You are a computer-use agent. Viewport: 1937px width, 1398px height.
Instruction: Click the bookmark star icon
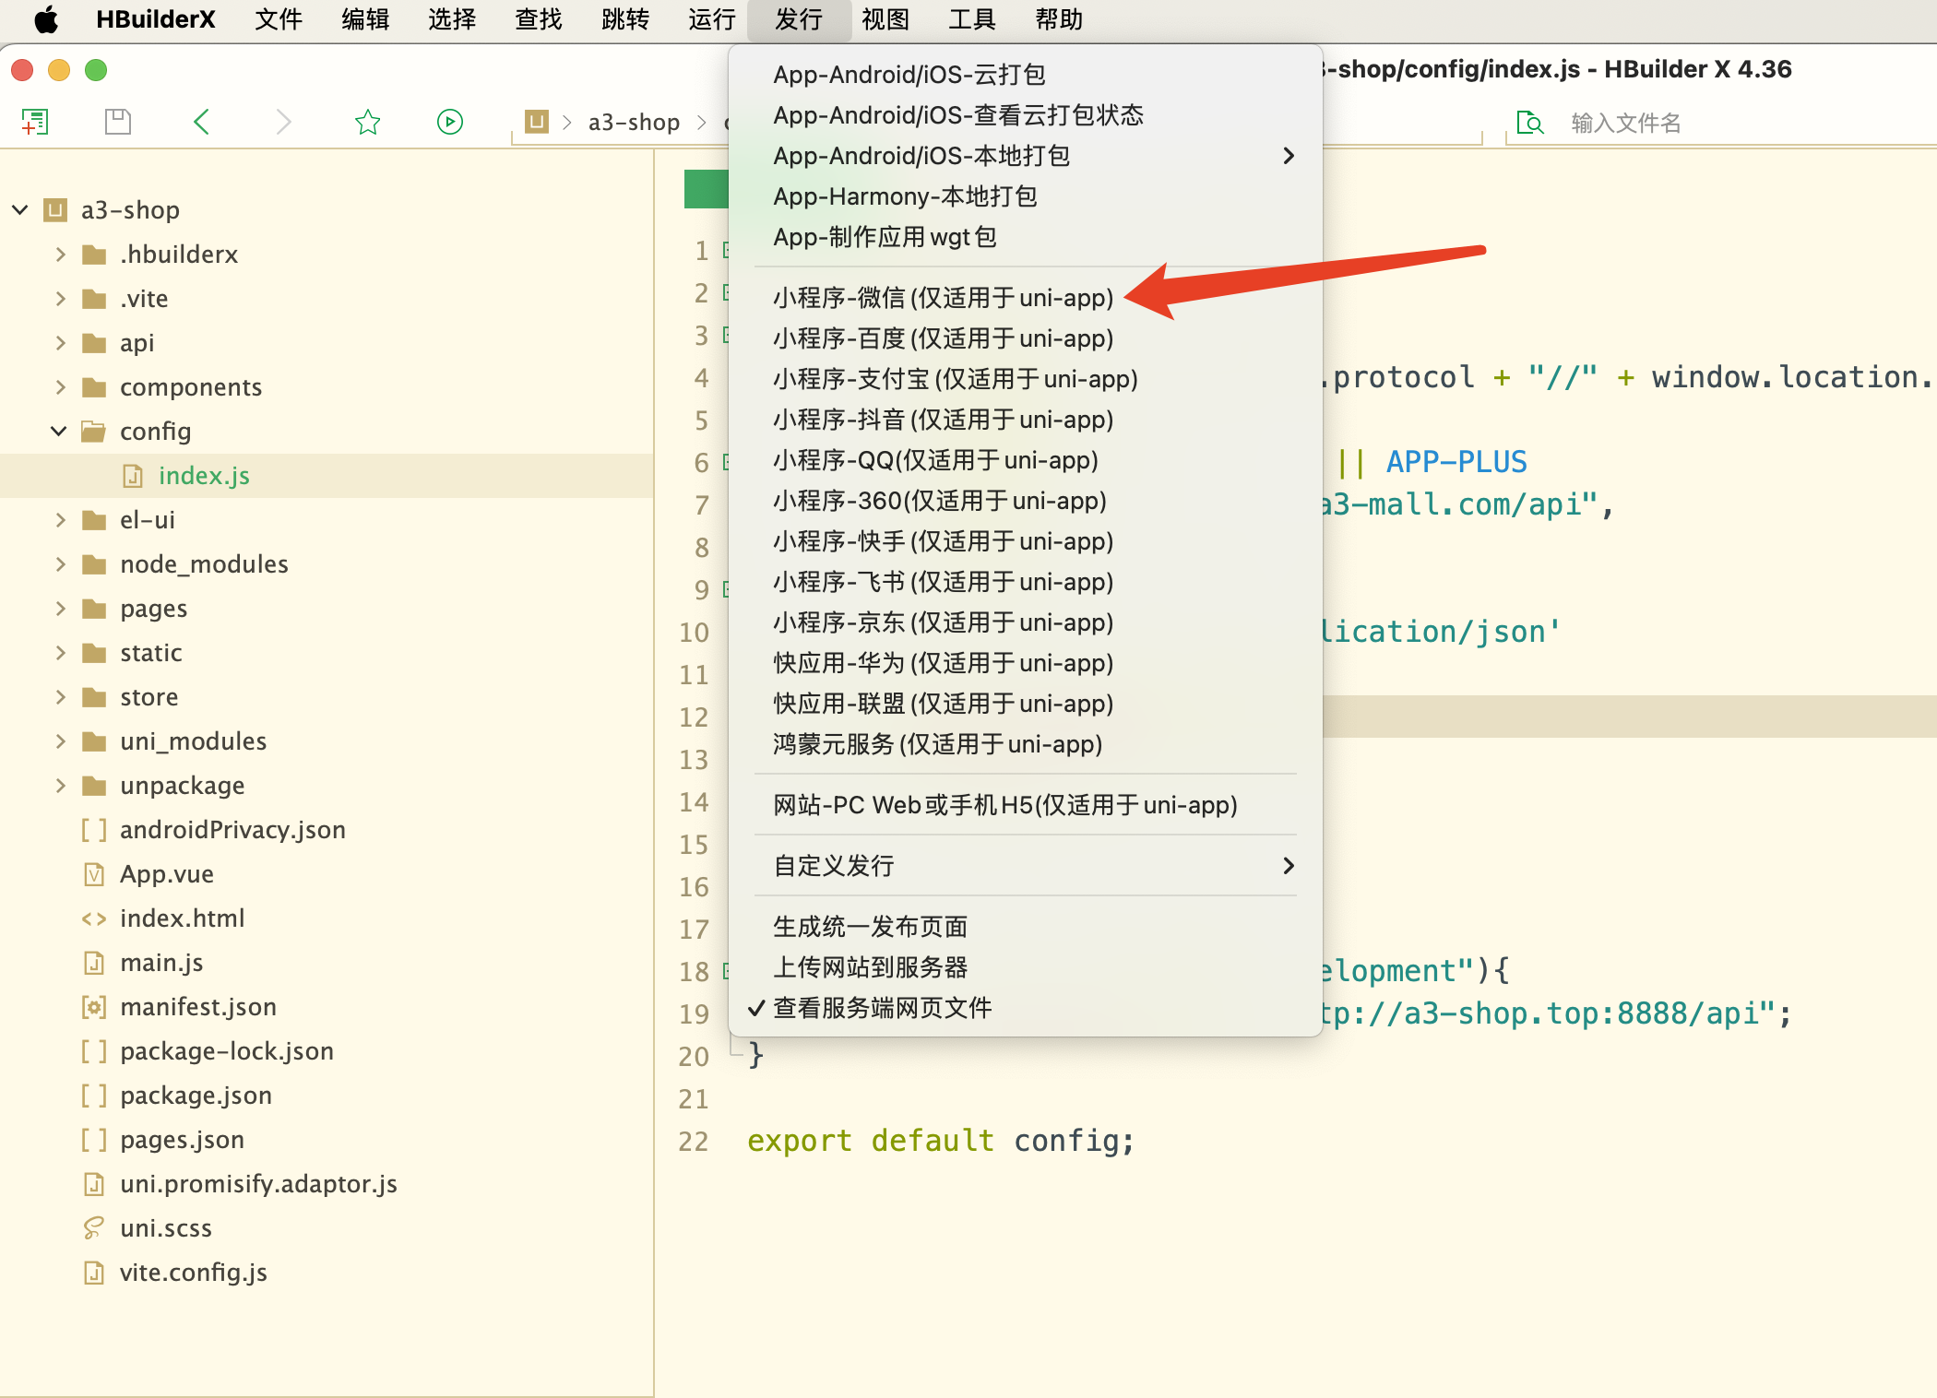coord(367,122)
